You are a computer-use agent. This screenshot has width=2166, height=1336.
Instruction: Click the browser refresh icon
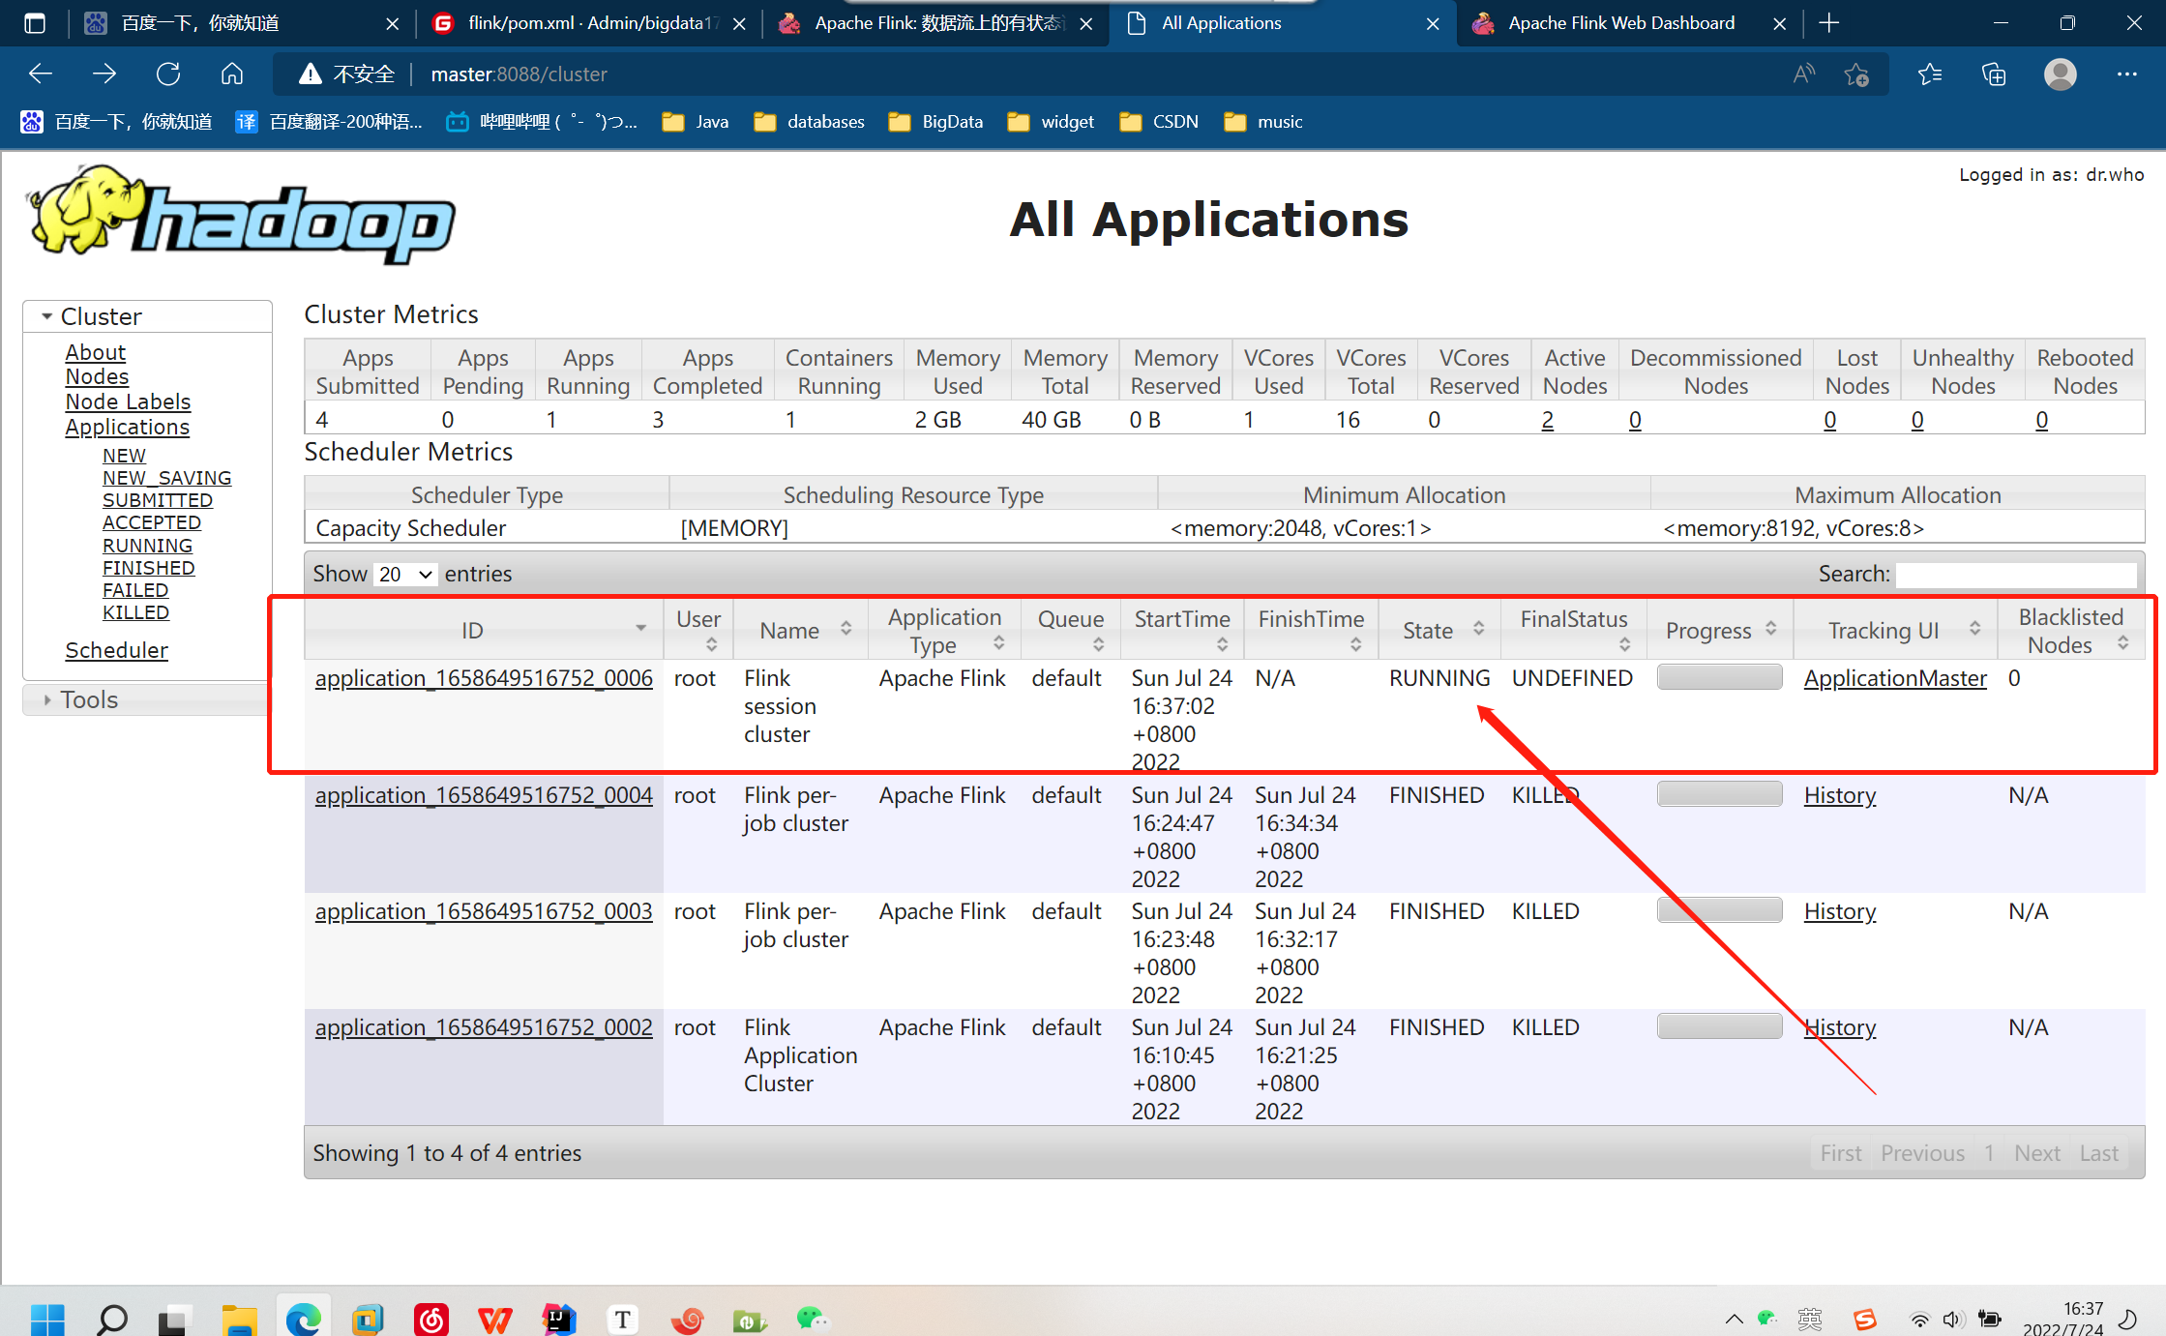[x=168, y=74]
